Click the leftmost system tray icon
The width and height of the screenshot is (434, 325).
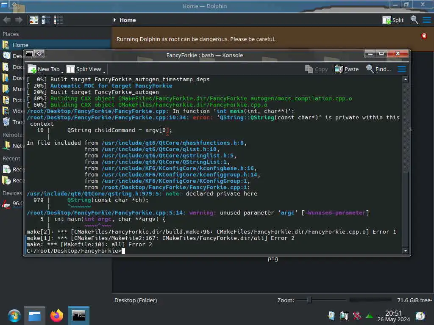pyautogui.click(x=331, y=316)
